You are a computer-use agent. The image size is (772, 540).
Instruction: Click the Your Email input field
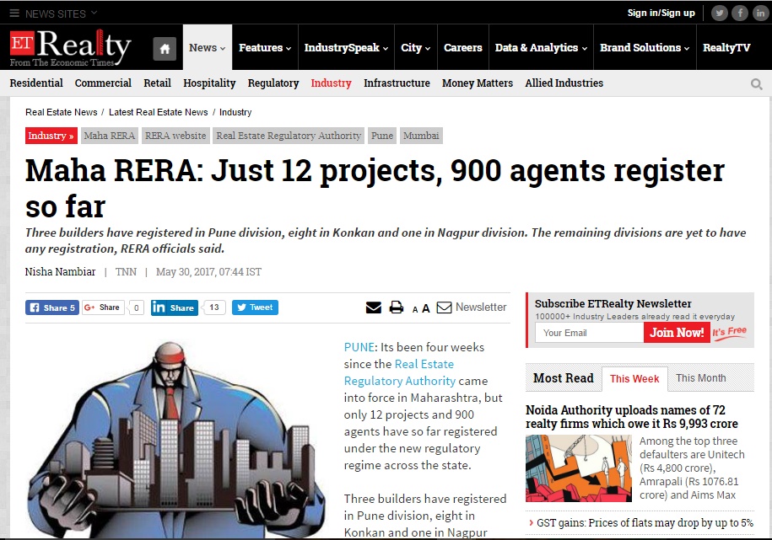click(x=590, y=333)
